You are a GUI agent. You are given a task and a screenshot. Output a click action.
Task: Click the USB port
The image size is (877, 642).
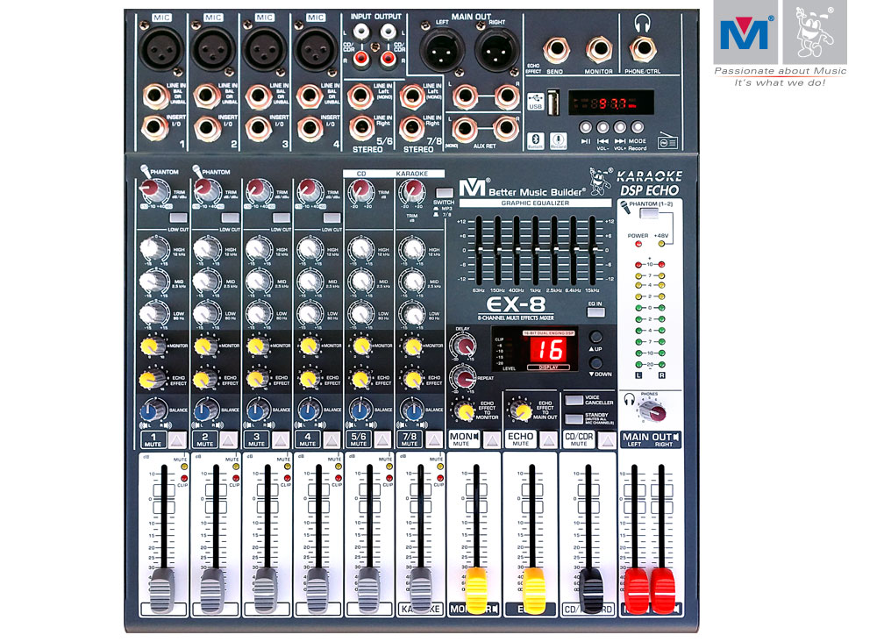(553, 103)
